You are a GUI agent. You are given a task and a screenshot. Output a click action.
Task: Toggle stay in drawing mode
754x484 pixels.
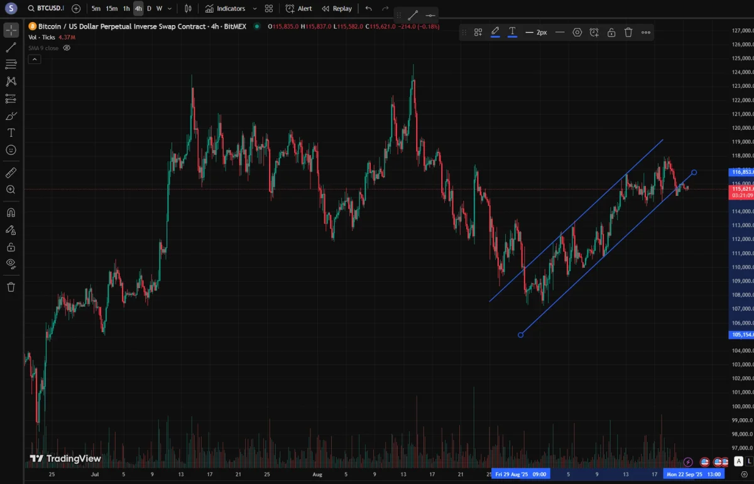coord(11,230)
